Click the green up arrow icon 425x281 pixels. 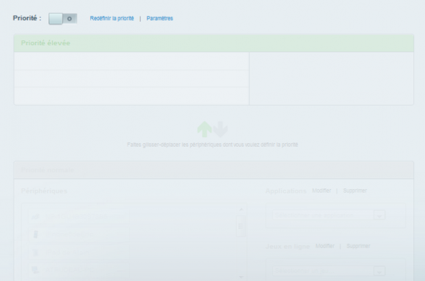[x=205, y=129]
